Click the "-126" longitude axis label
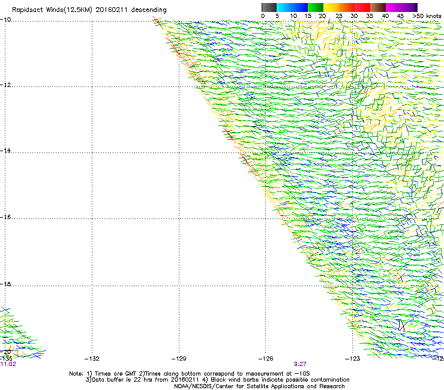 tap(266, 359)
